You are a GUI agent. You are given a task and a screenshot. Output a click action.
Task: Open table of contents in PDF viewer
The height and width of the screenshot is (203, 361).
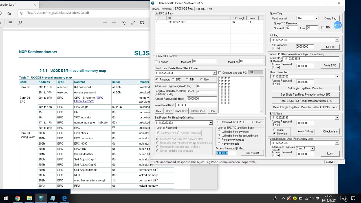(x=10, y=23)
